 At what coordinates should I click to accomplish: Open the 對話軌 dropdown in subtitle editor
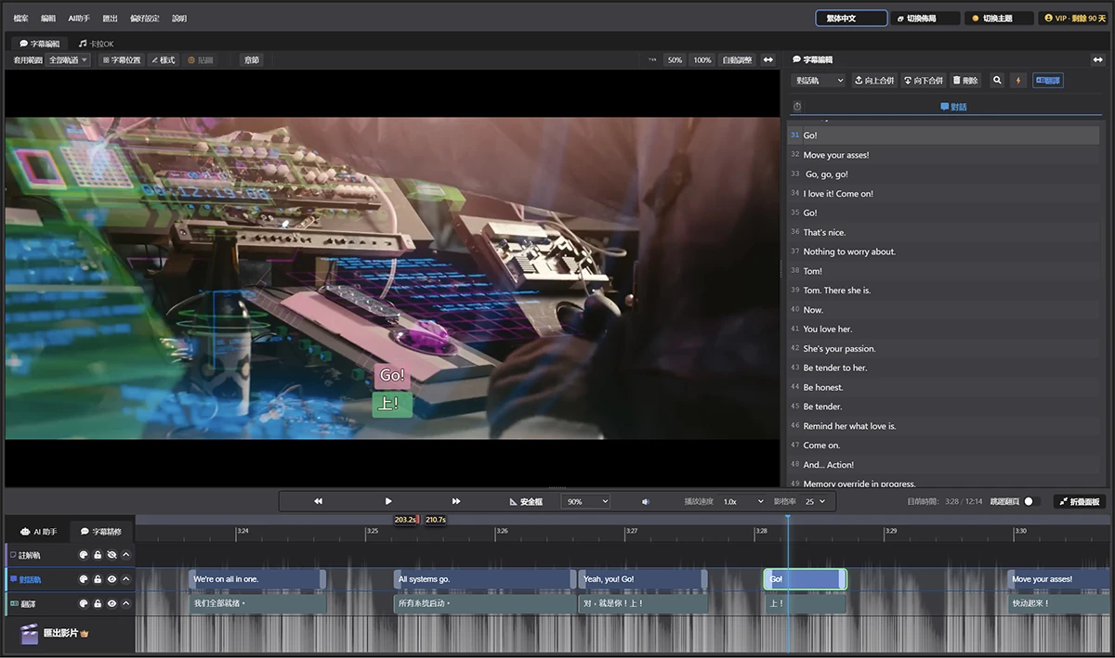(819, 81)
